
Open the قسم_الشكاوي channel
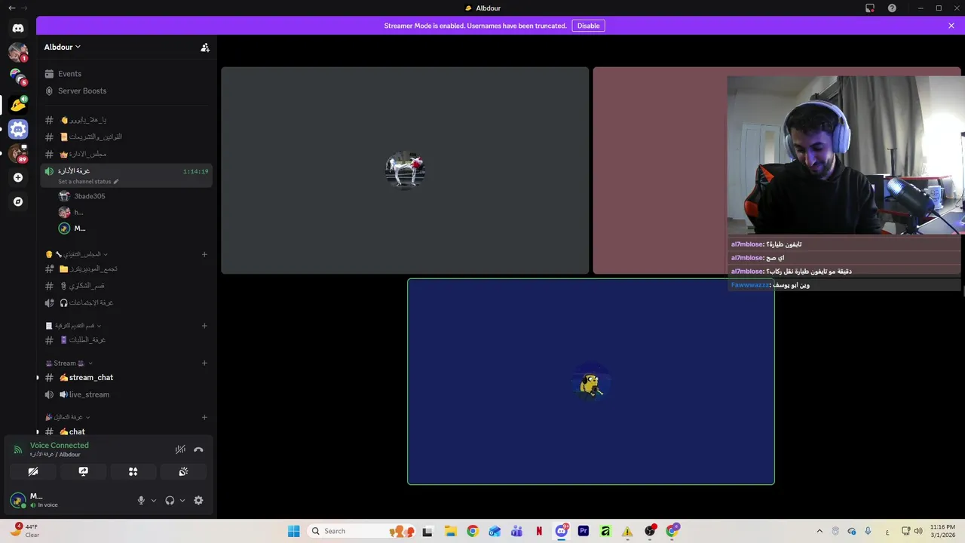tap(127, 286)
